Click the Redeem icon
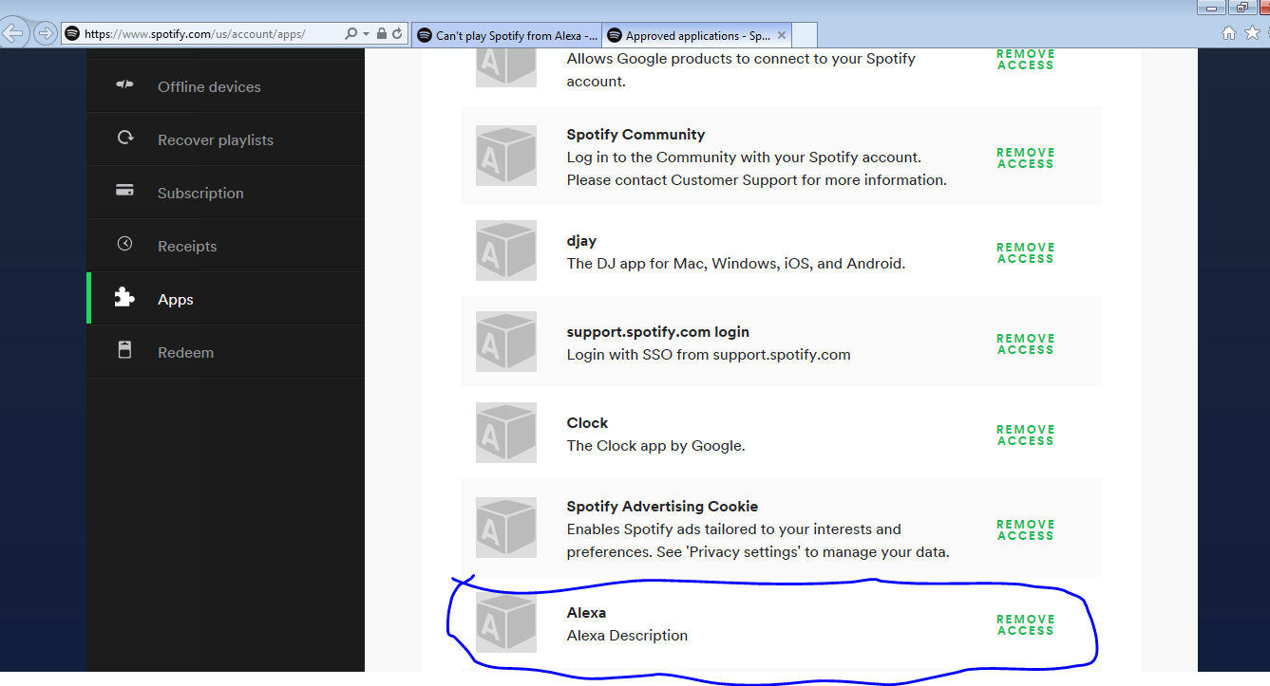 click(124, 350)
